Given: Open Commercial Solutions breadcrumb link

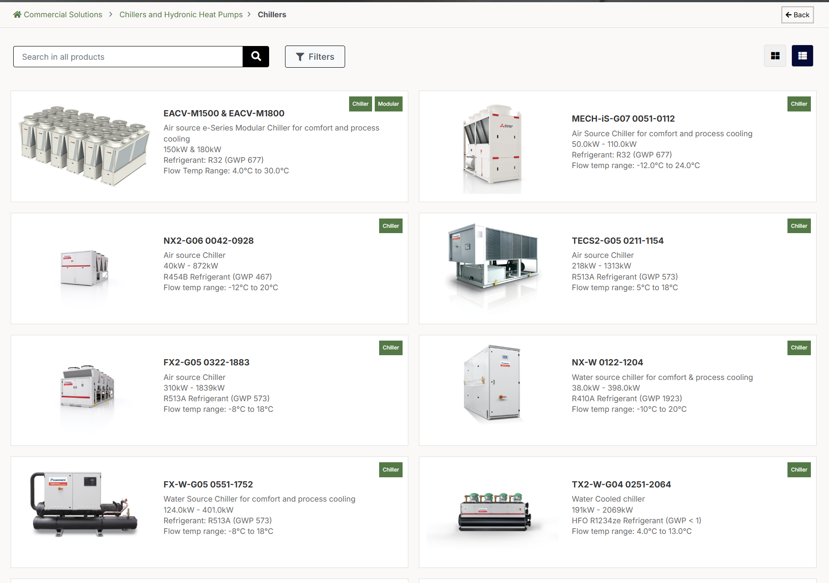Looking at the screenshot, I should [x=63, y=15].
